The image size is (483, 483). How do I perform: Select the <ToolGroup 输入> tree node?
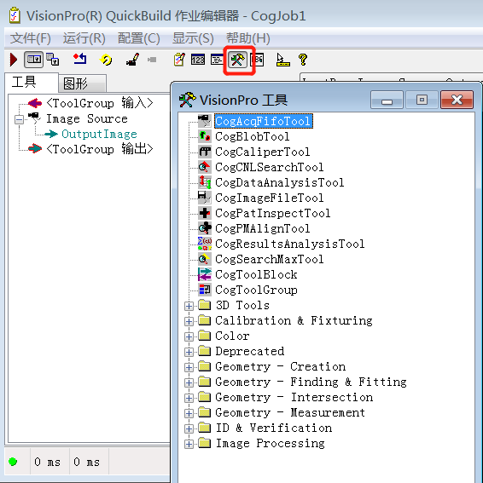(100, 103)
